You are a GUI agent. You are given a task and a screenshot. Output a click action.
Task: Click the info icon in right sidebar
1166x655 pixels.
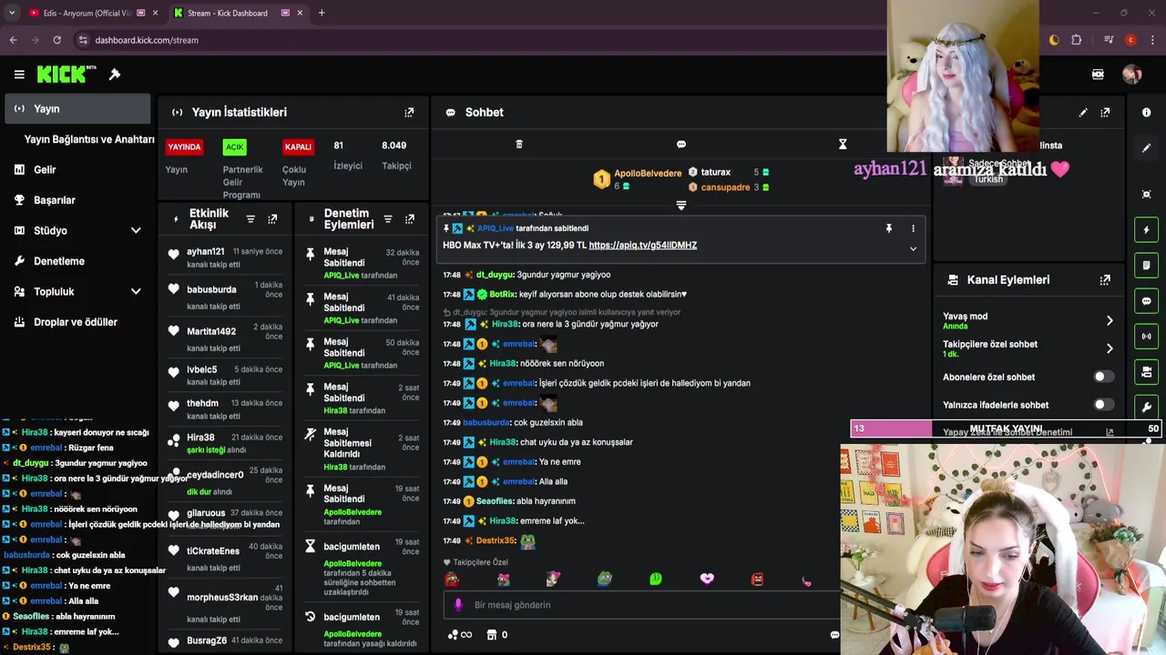1146,112
